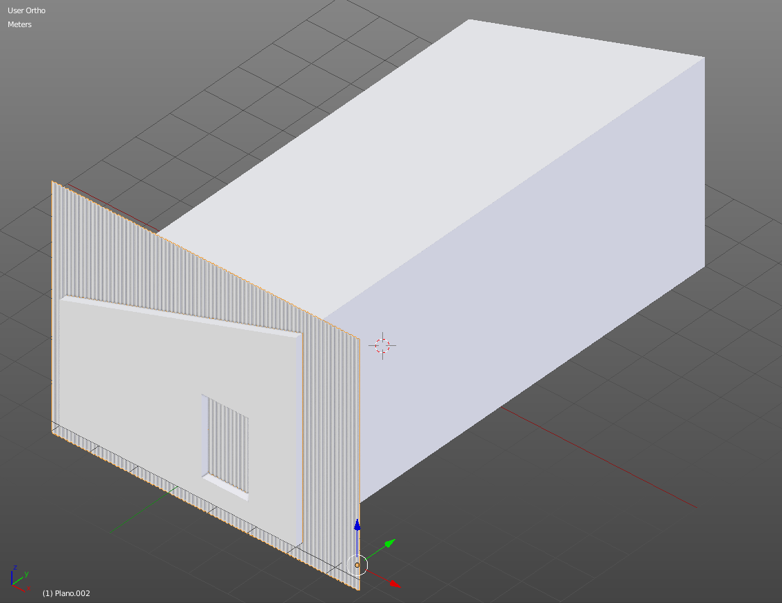Click the white circle at the manipulator center
782x603 pixels.
coord(357,565)
